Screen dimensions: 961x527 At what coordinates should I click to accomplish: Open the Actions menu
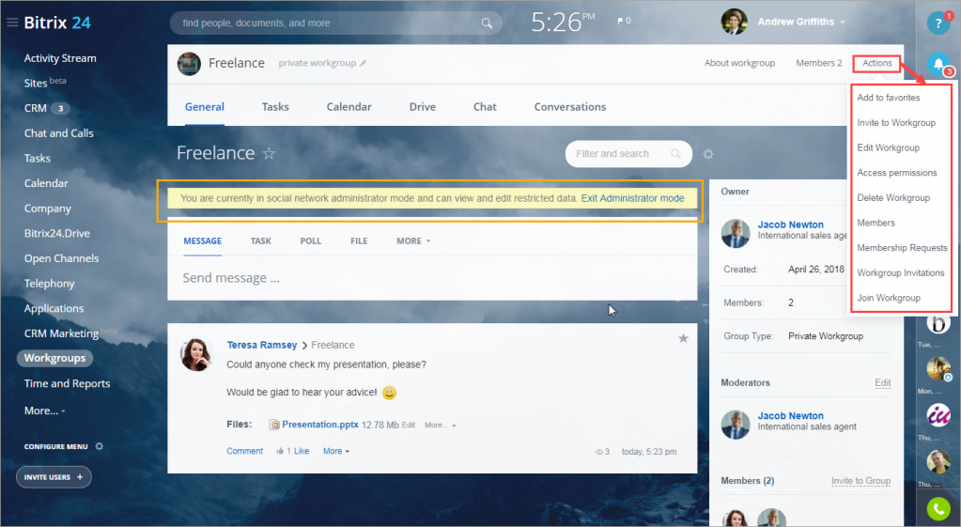pos(877,63)
